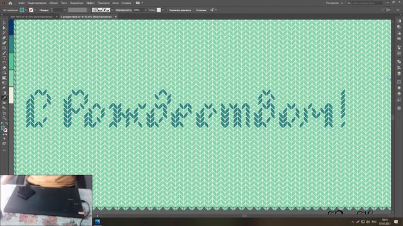Viewport: 403px width, 226px height.
Task: Select the Eraser tool in toolbar
Action: coord(4,68)
